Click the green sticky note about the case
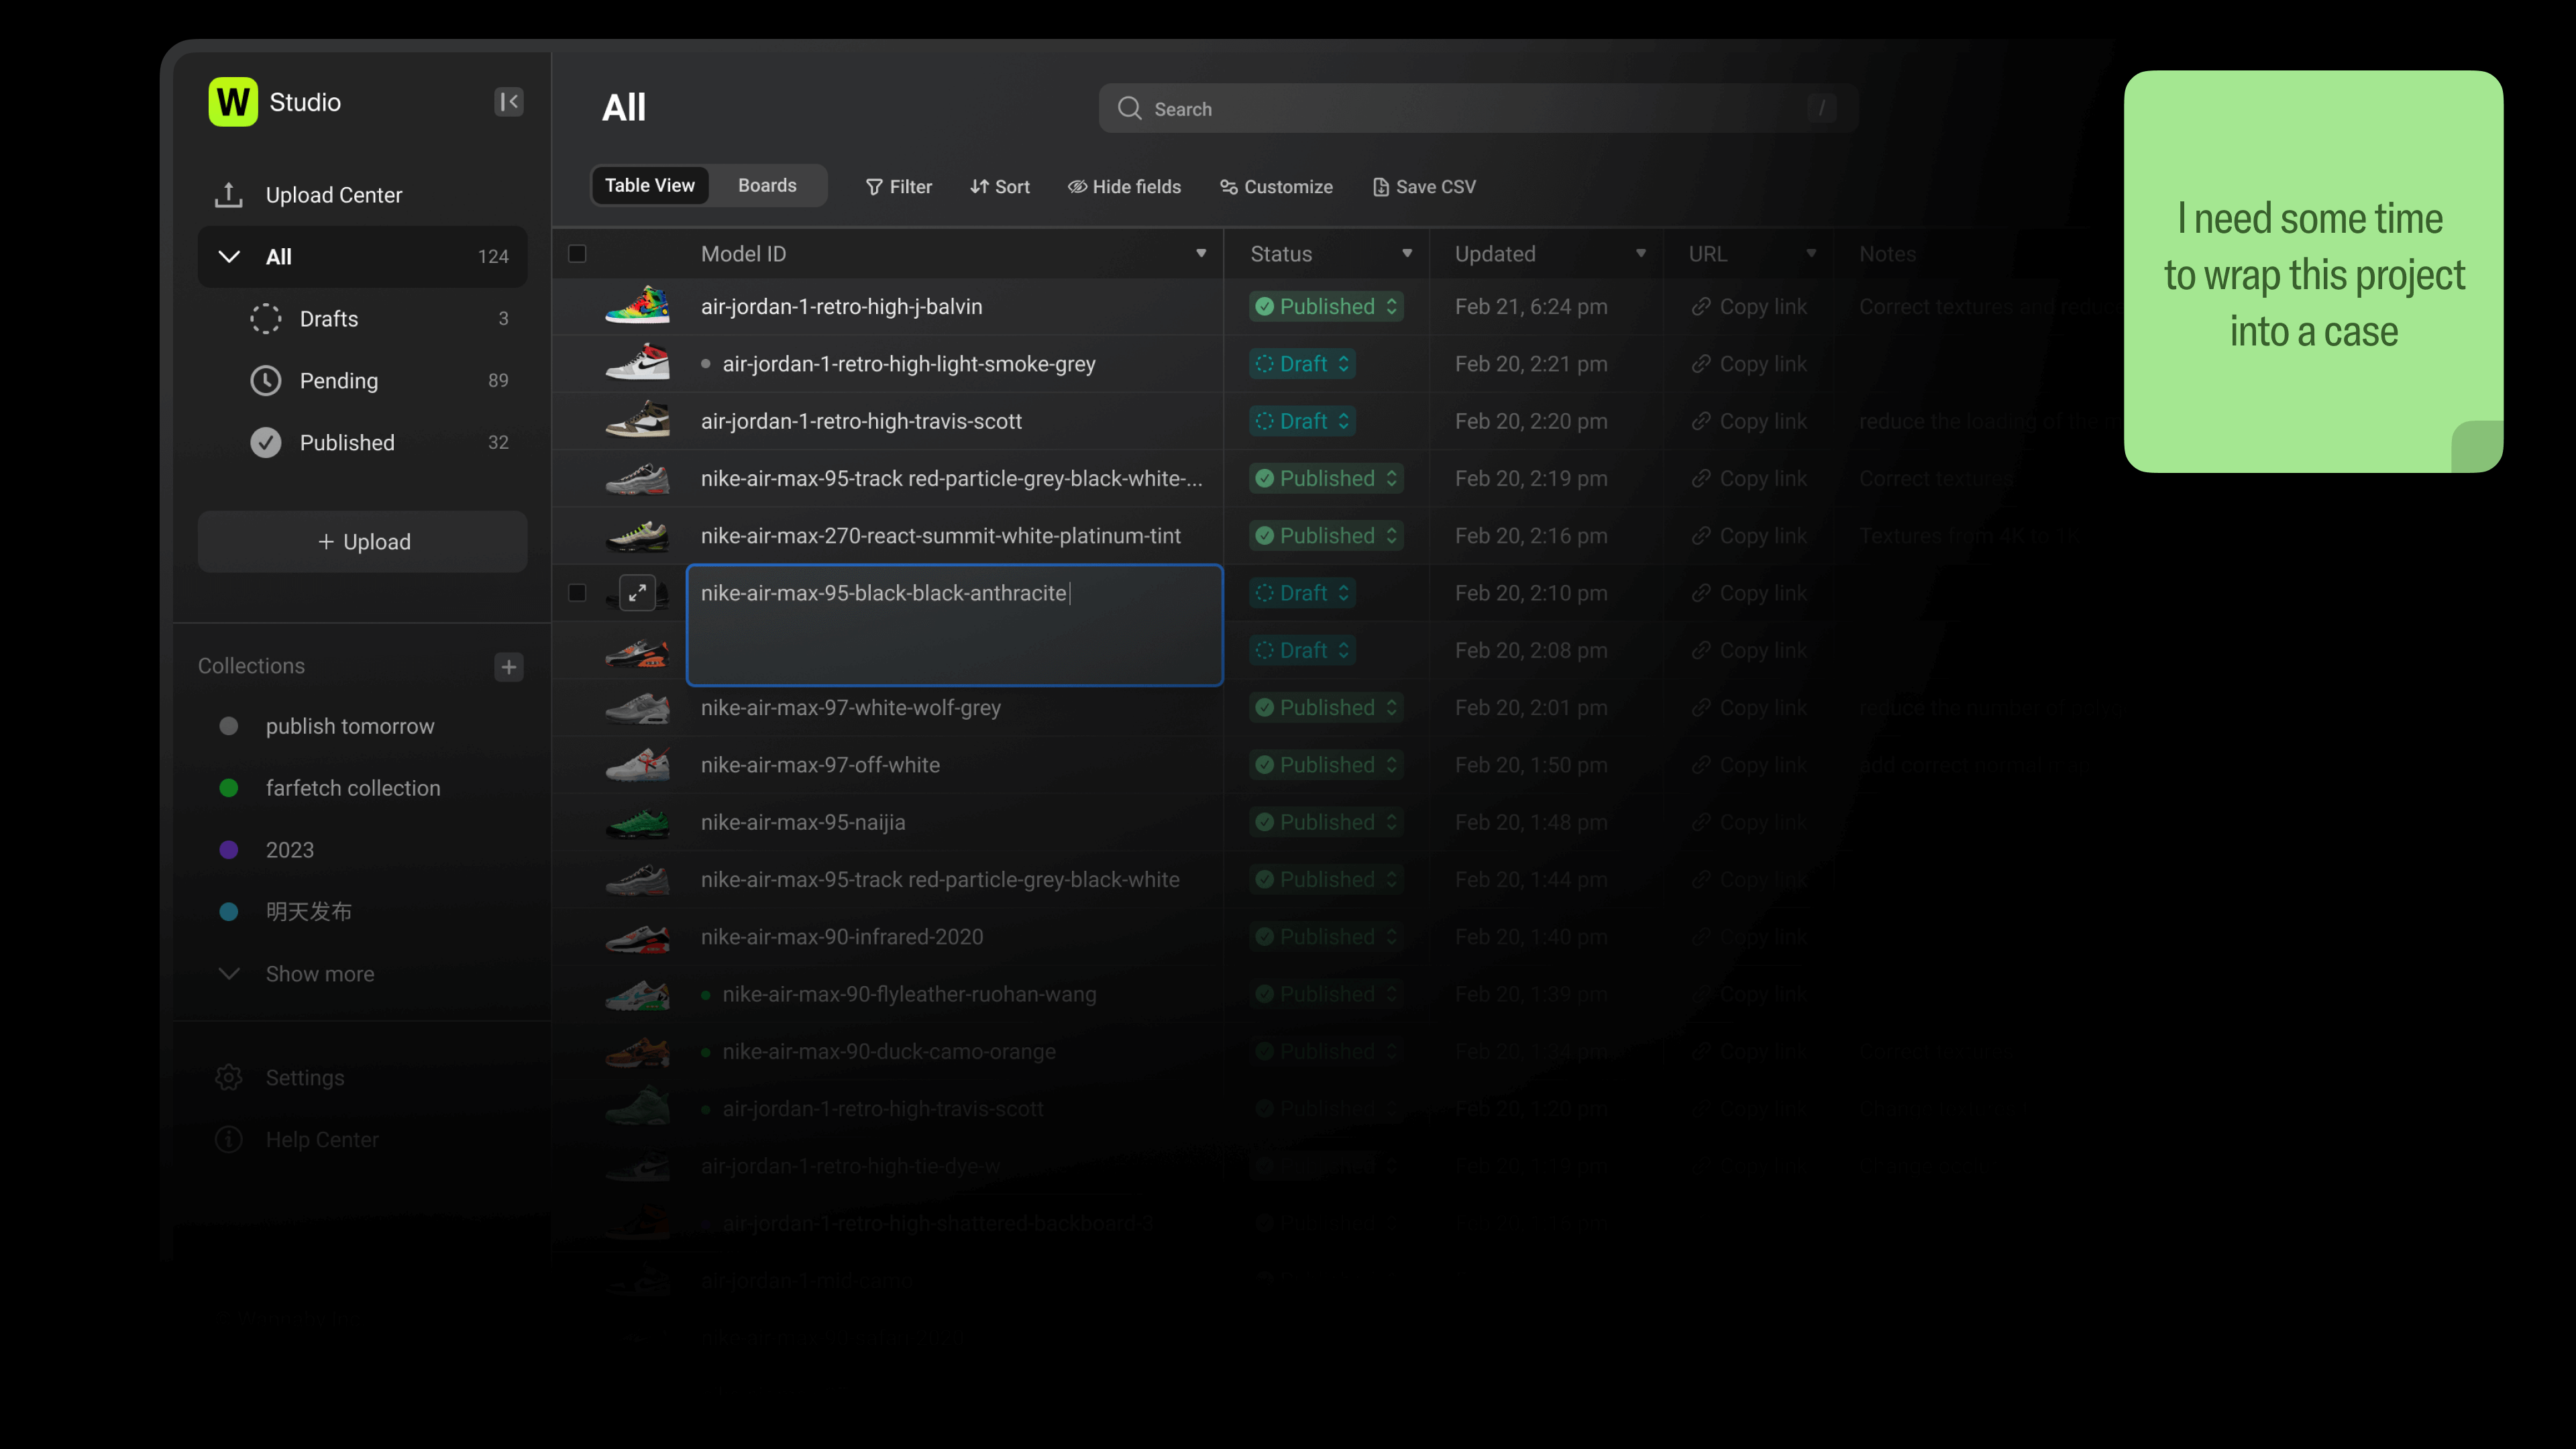The image size is (2576, 1449). point(2313,271)
